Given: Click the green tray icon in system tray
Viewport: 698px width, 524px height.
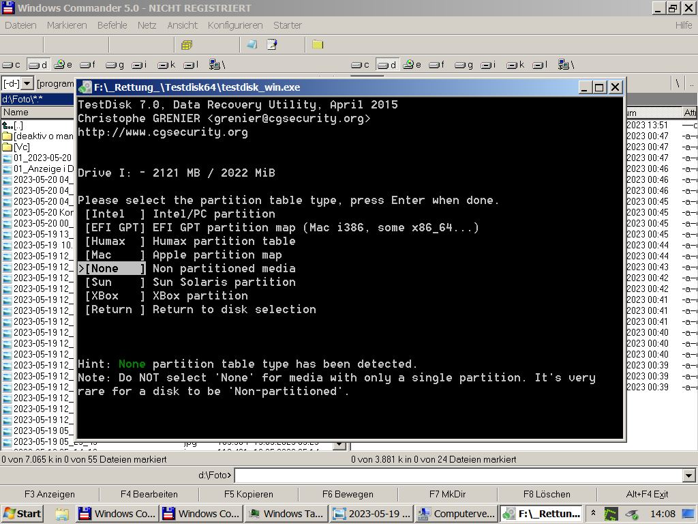Looking at the screenshot, I should point(611,514).
